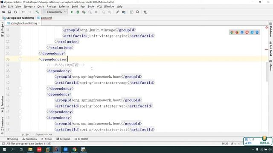Click the 36:23 cursor position indicator
Viewport: 273px width, 153px height.
point(225,144)
